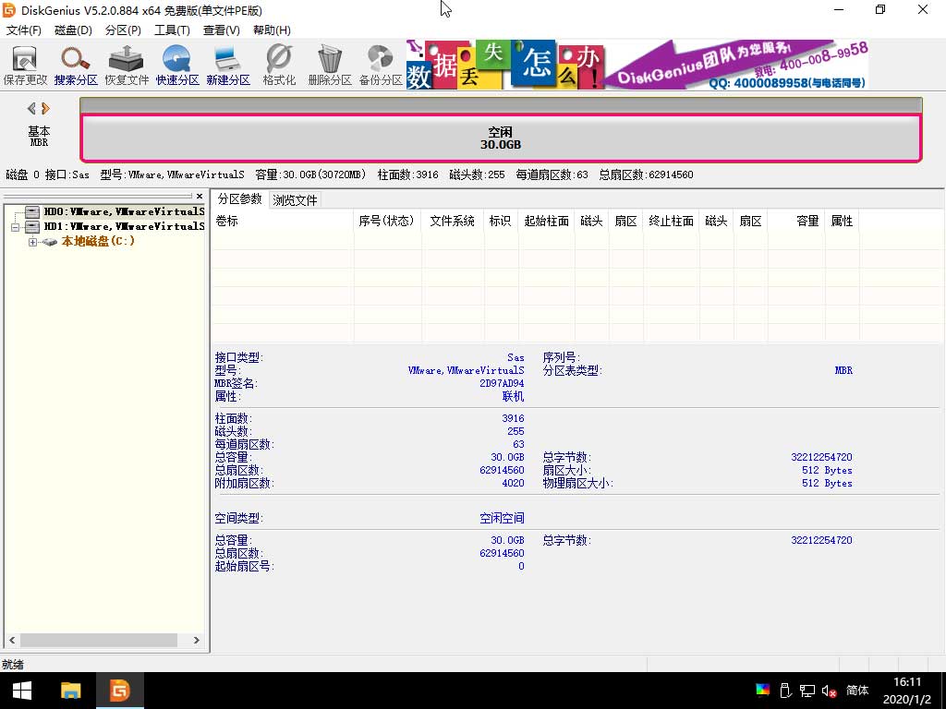Click the local disk C: volume icon
Viewport: 946px width, 709px height.
pyautogui.click(x=50, y=242)
